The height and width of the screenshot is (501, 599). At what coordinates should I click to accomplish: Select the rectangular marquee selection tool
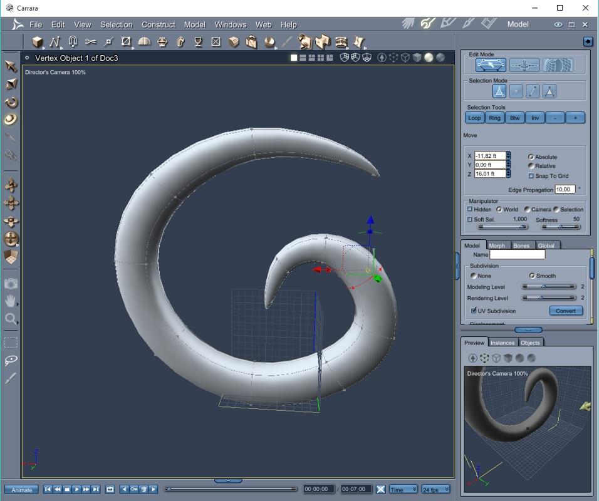tap(11, 343)
